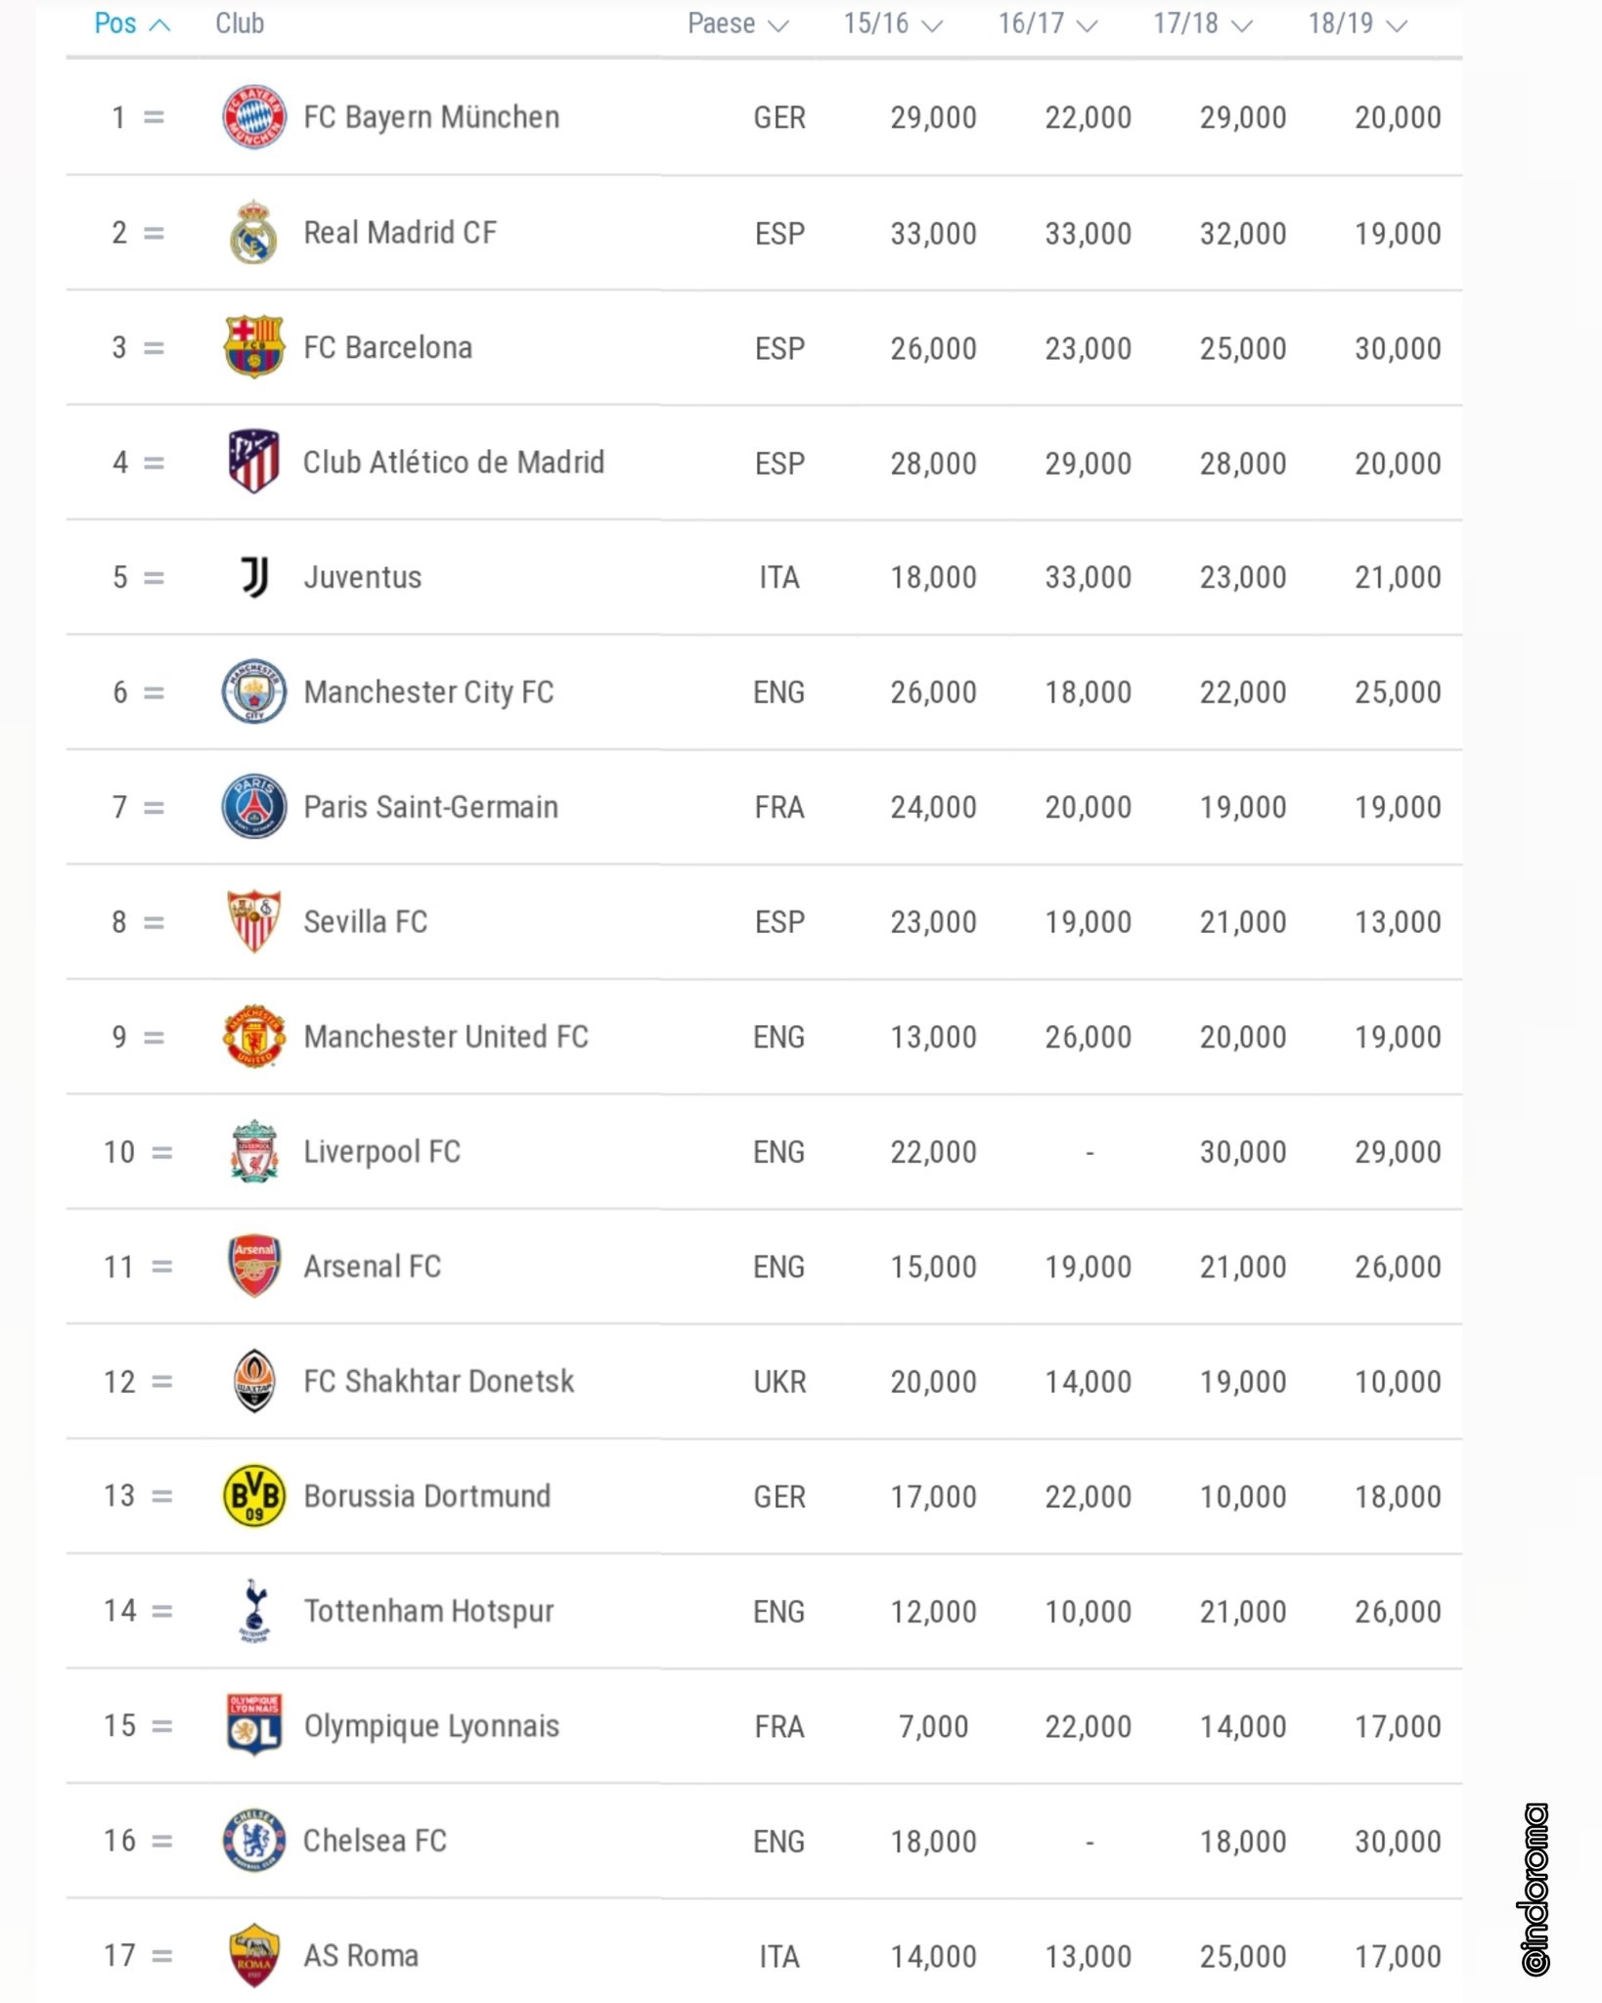Click the Club column header
The image size is (1602, 2003).
[240, 23]
